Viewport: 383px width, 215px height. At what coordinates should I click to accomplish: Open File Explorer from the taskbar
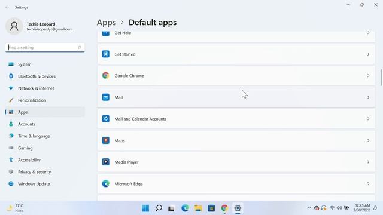coord(198,208)
